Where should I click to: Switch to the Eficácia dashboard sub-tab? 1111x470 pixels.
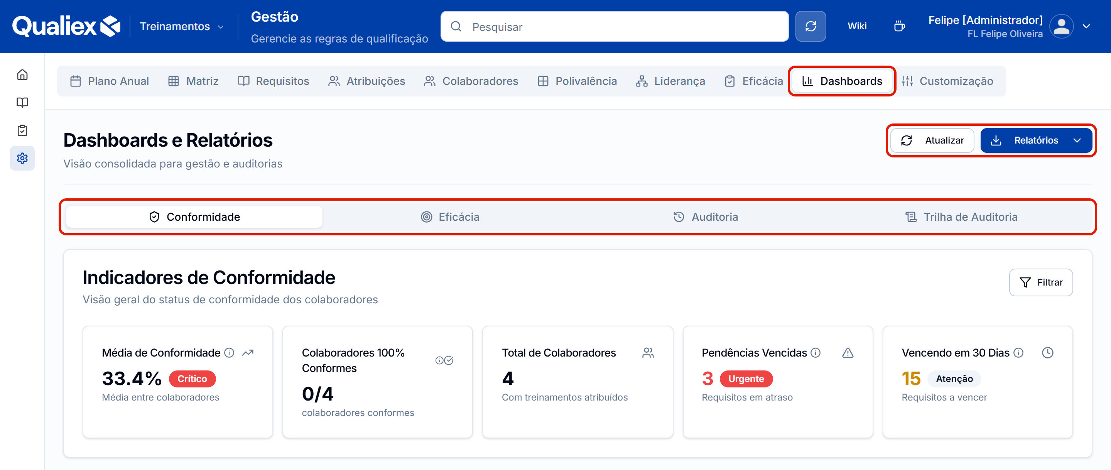[450, 216]
